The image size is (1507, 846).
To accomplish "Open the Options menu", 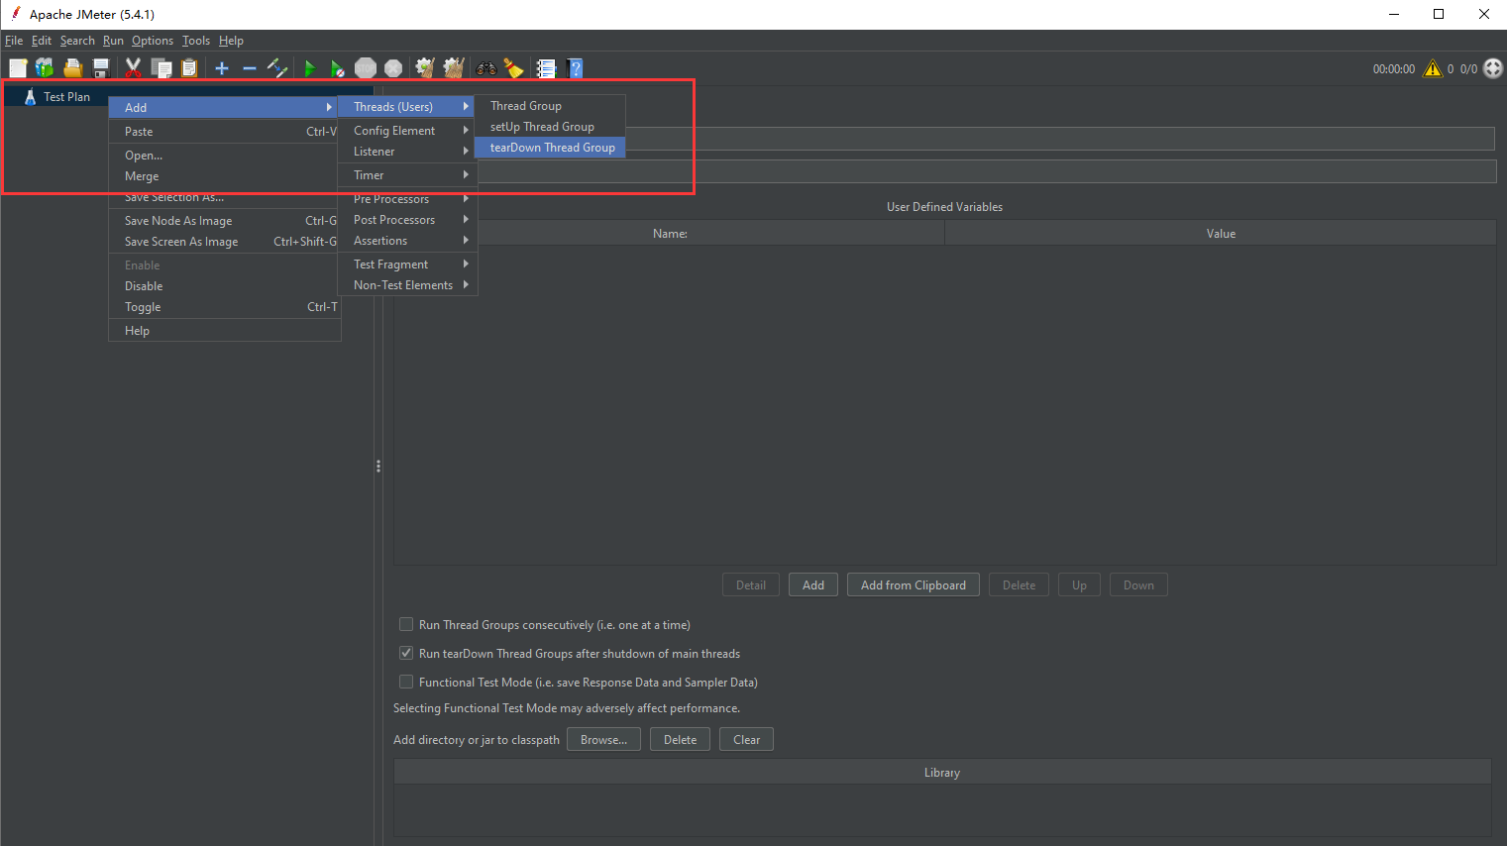I will [152, 41].
